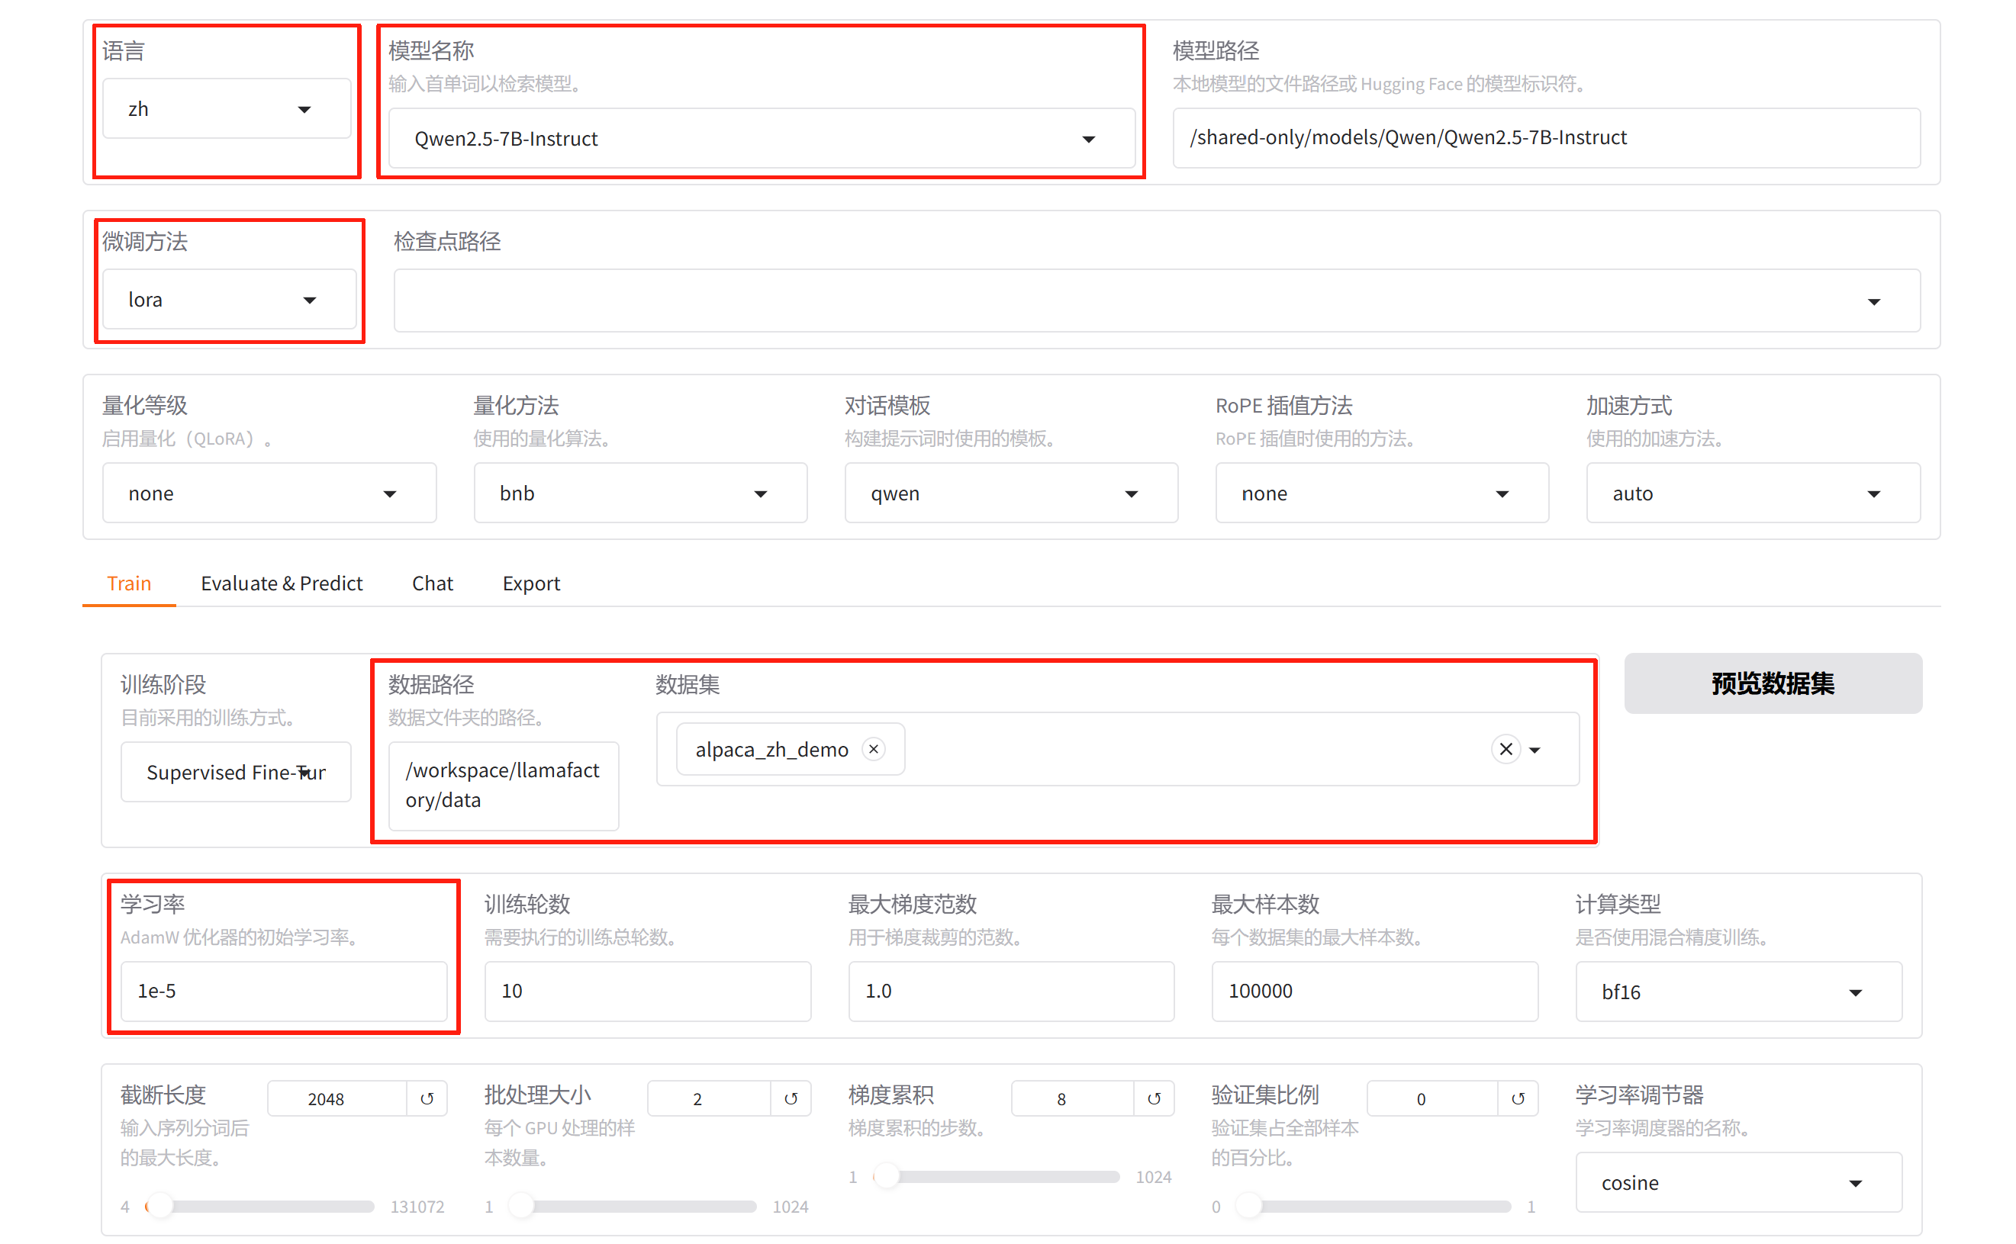Reset 批处理大小 to default value
Screen dimensions: 2016x1244
coord(791,1098)
